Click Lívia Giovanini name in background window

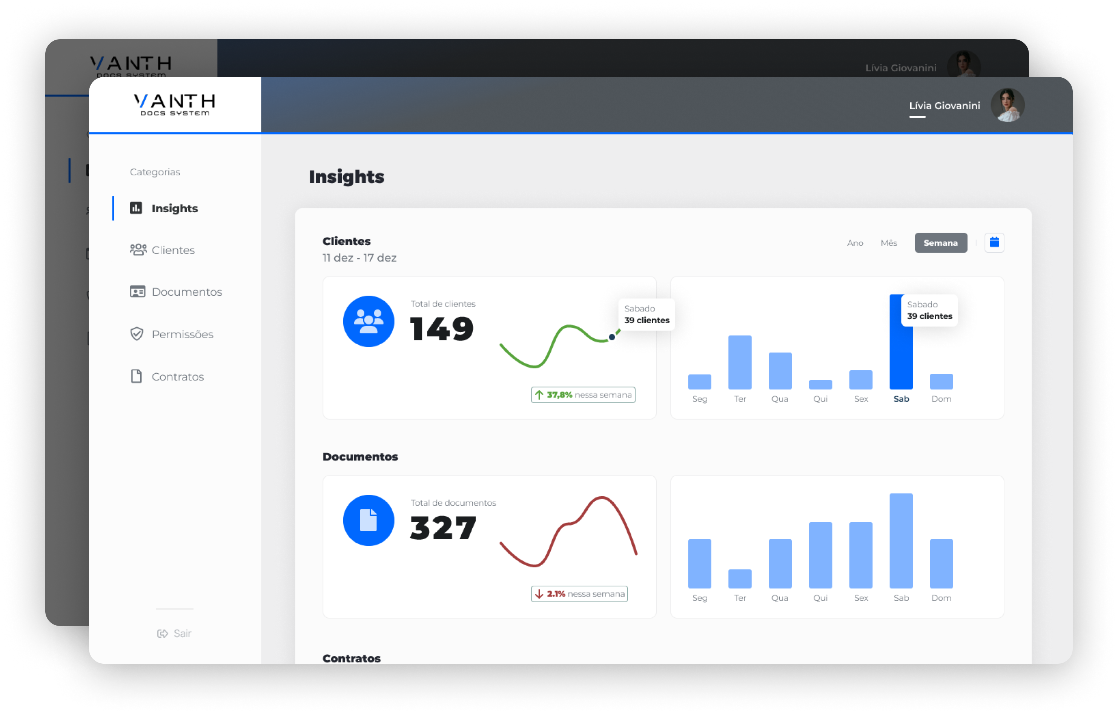click(x=901, y=68)
